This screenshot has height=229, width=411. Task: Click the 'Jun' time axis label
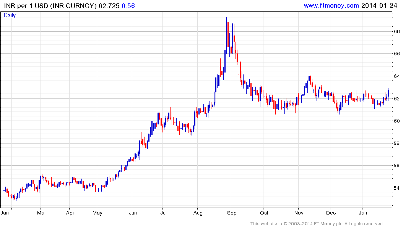coord(133,213)
